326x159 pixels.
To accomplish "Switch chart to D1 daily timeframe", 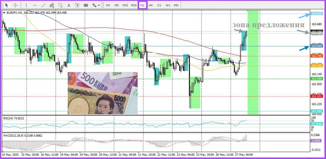I will tap(159, 5).
